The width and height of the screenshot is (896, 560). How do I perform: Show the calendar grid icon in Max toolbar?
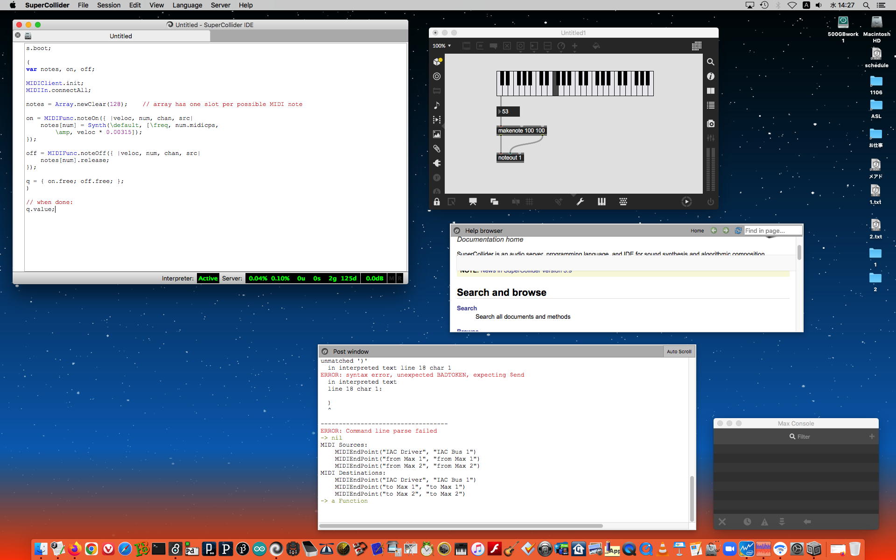[x=696, y=46]
